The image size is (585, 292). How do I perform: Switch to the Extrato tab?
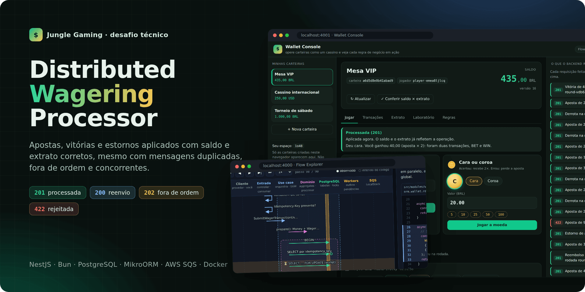[398, 117]
